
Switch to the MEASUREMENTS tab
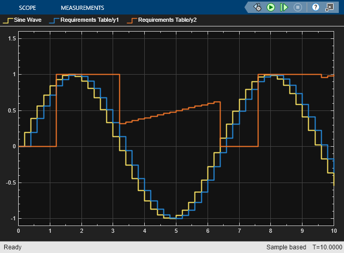click(x=82, y=8)
